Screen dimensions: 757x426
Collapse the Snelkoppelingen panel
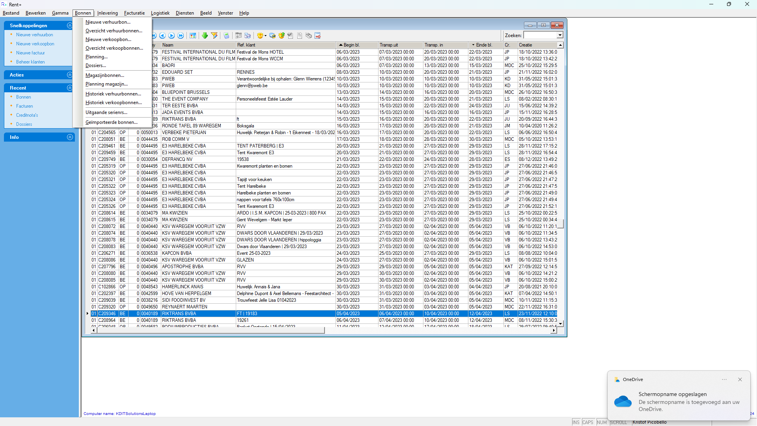click(70, 26)
